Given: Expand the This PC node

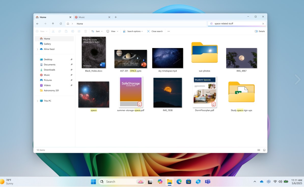Looking at the screenshot, I should [x=37, y=101].
